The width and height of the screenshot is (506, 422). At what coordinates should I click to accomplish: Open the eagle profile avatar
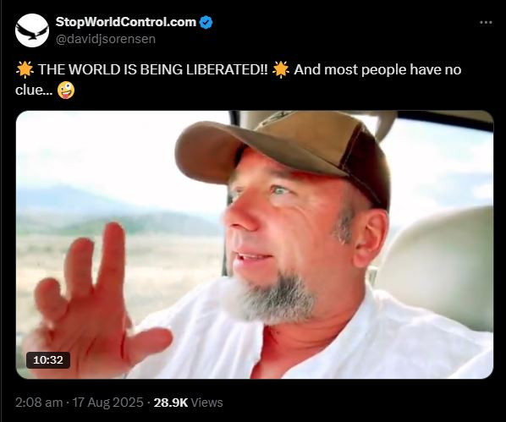pos(32,30)
